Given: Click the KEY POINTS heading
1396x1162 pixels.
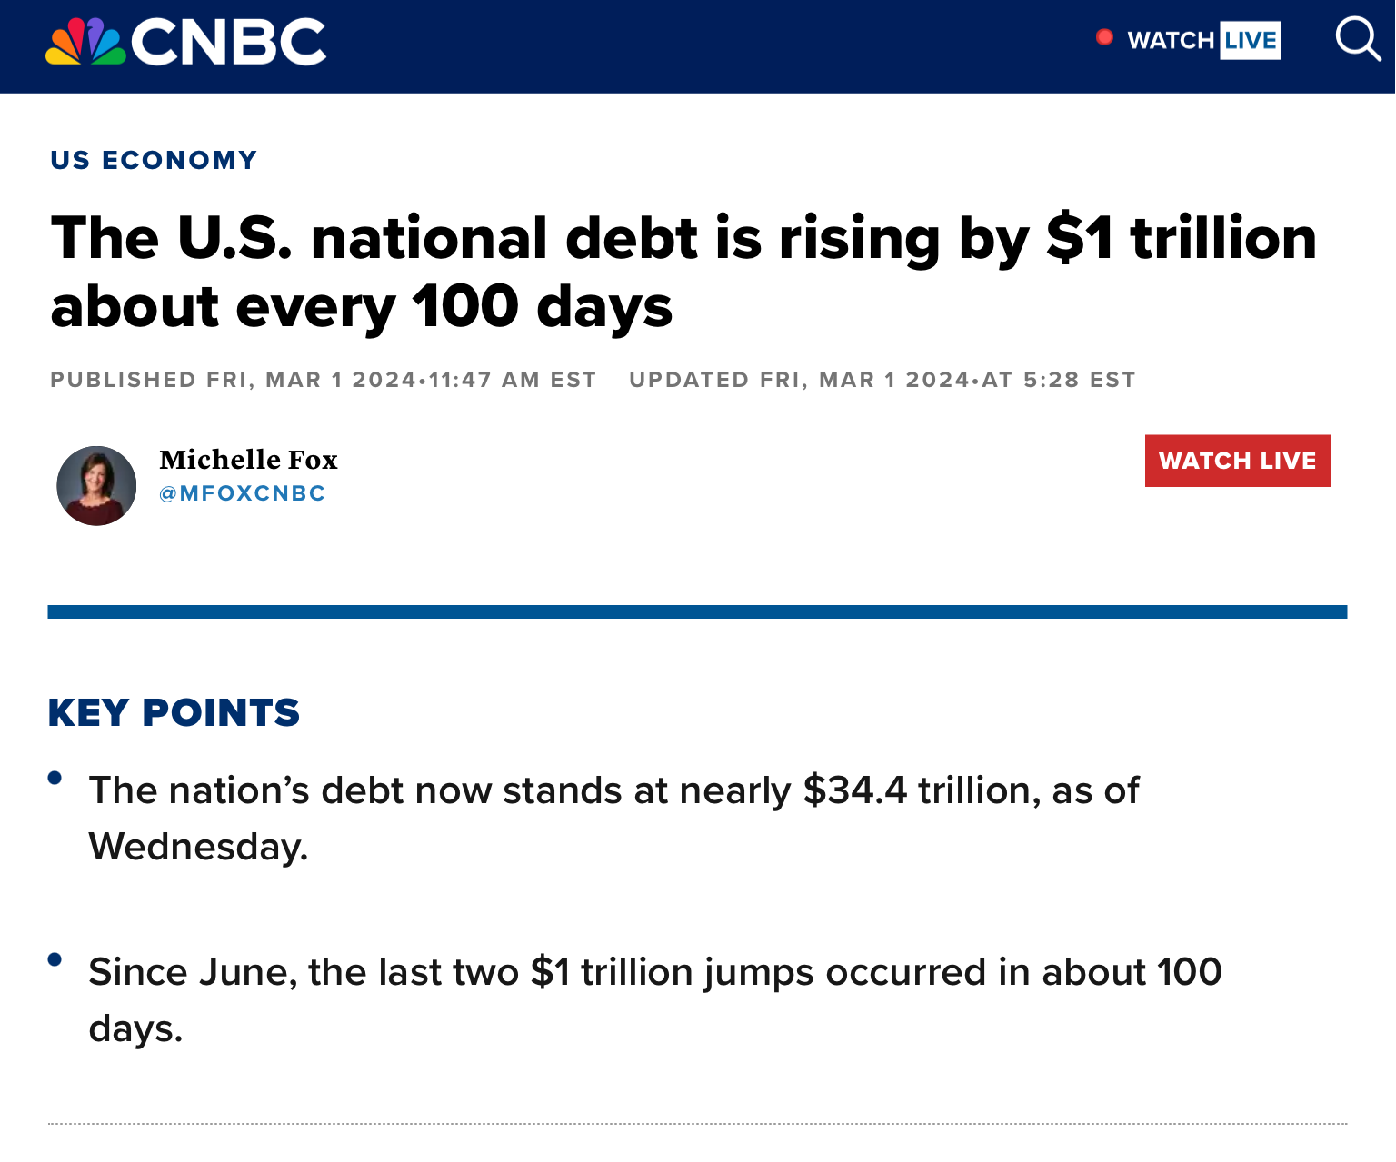Looking at the screenshot, I should coord(174,713).
